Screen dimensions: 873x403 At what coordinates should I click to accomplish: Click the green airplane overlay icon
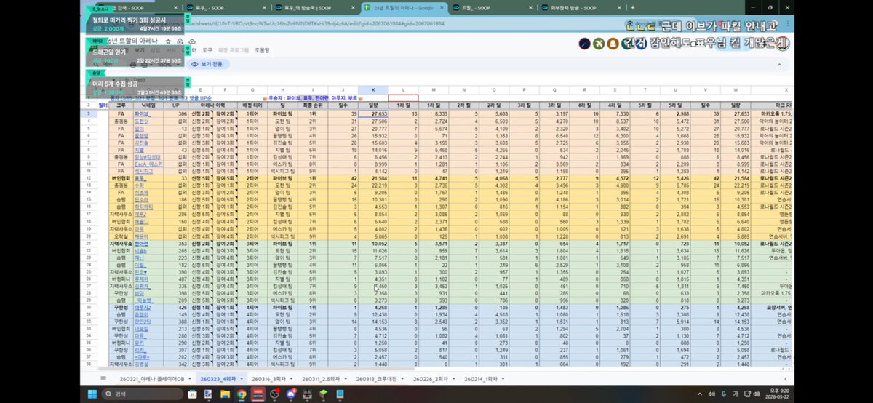(599, 44)
